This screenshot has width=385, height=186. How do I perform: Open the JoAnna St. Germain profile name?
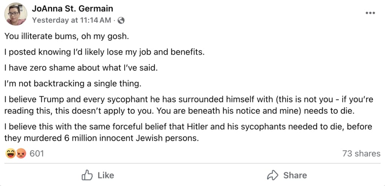tap(72, 9)
